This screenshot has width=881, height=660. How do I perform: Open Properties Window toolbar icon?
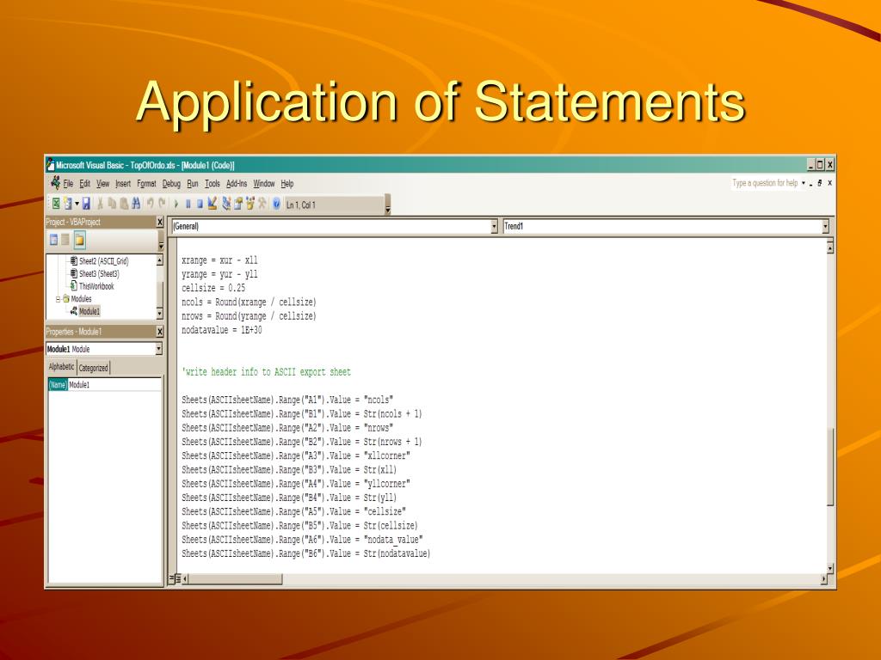coord(238,204)
